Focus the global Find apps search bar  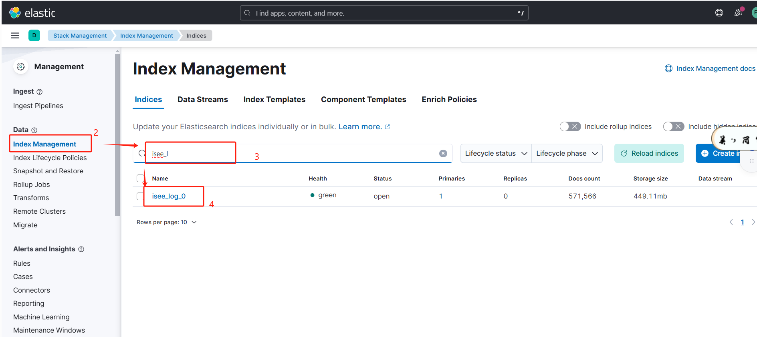(x=384, y=13)
